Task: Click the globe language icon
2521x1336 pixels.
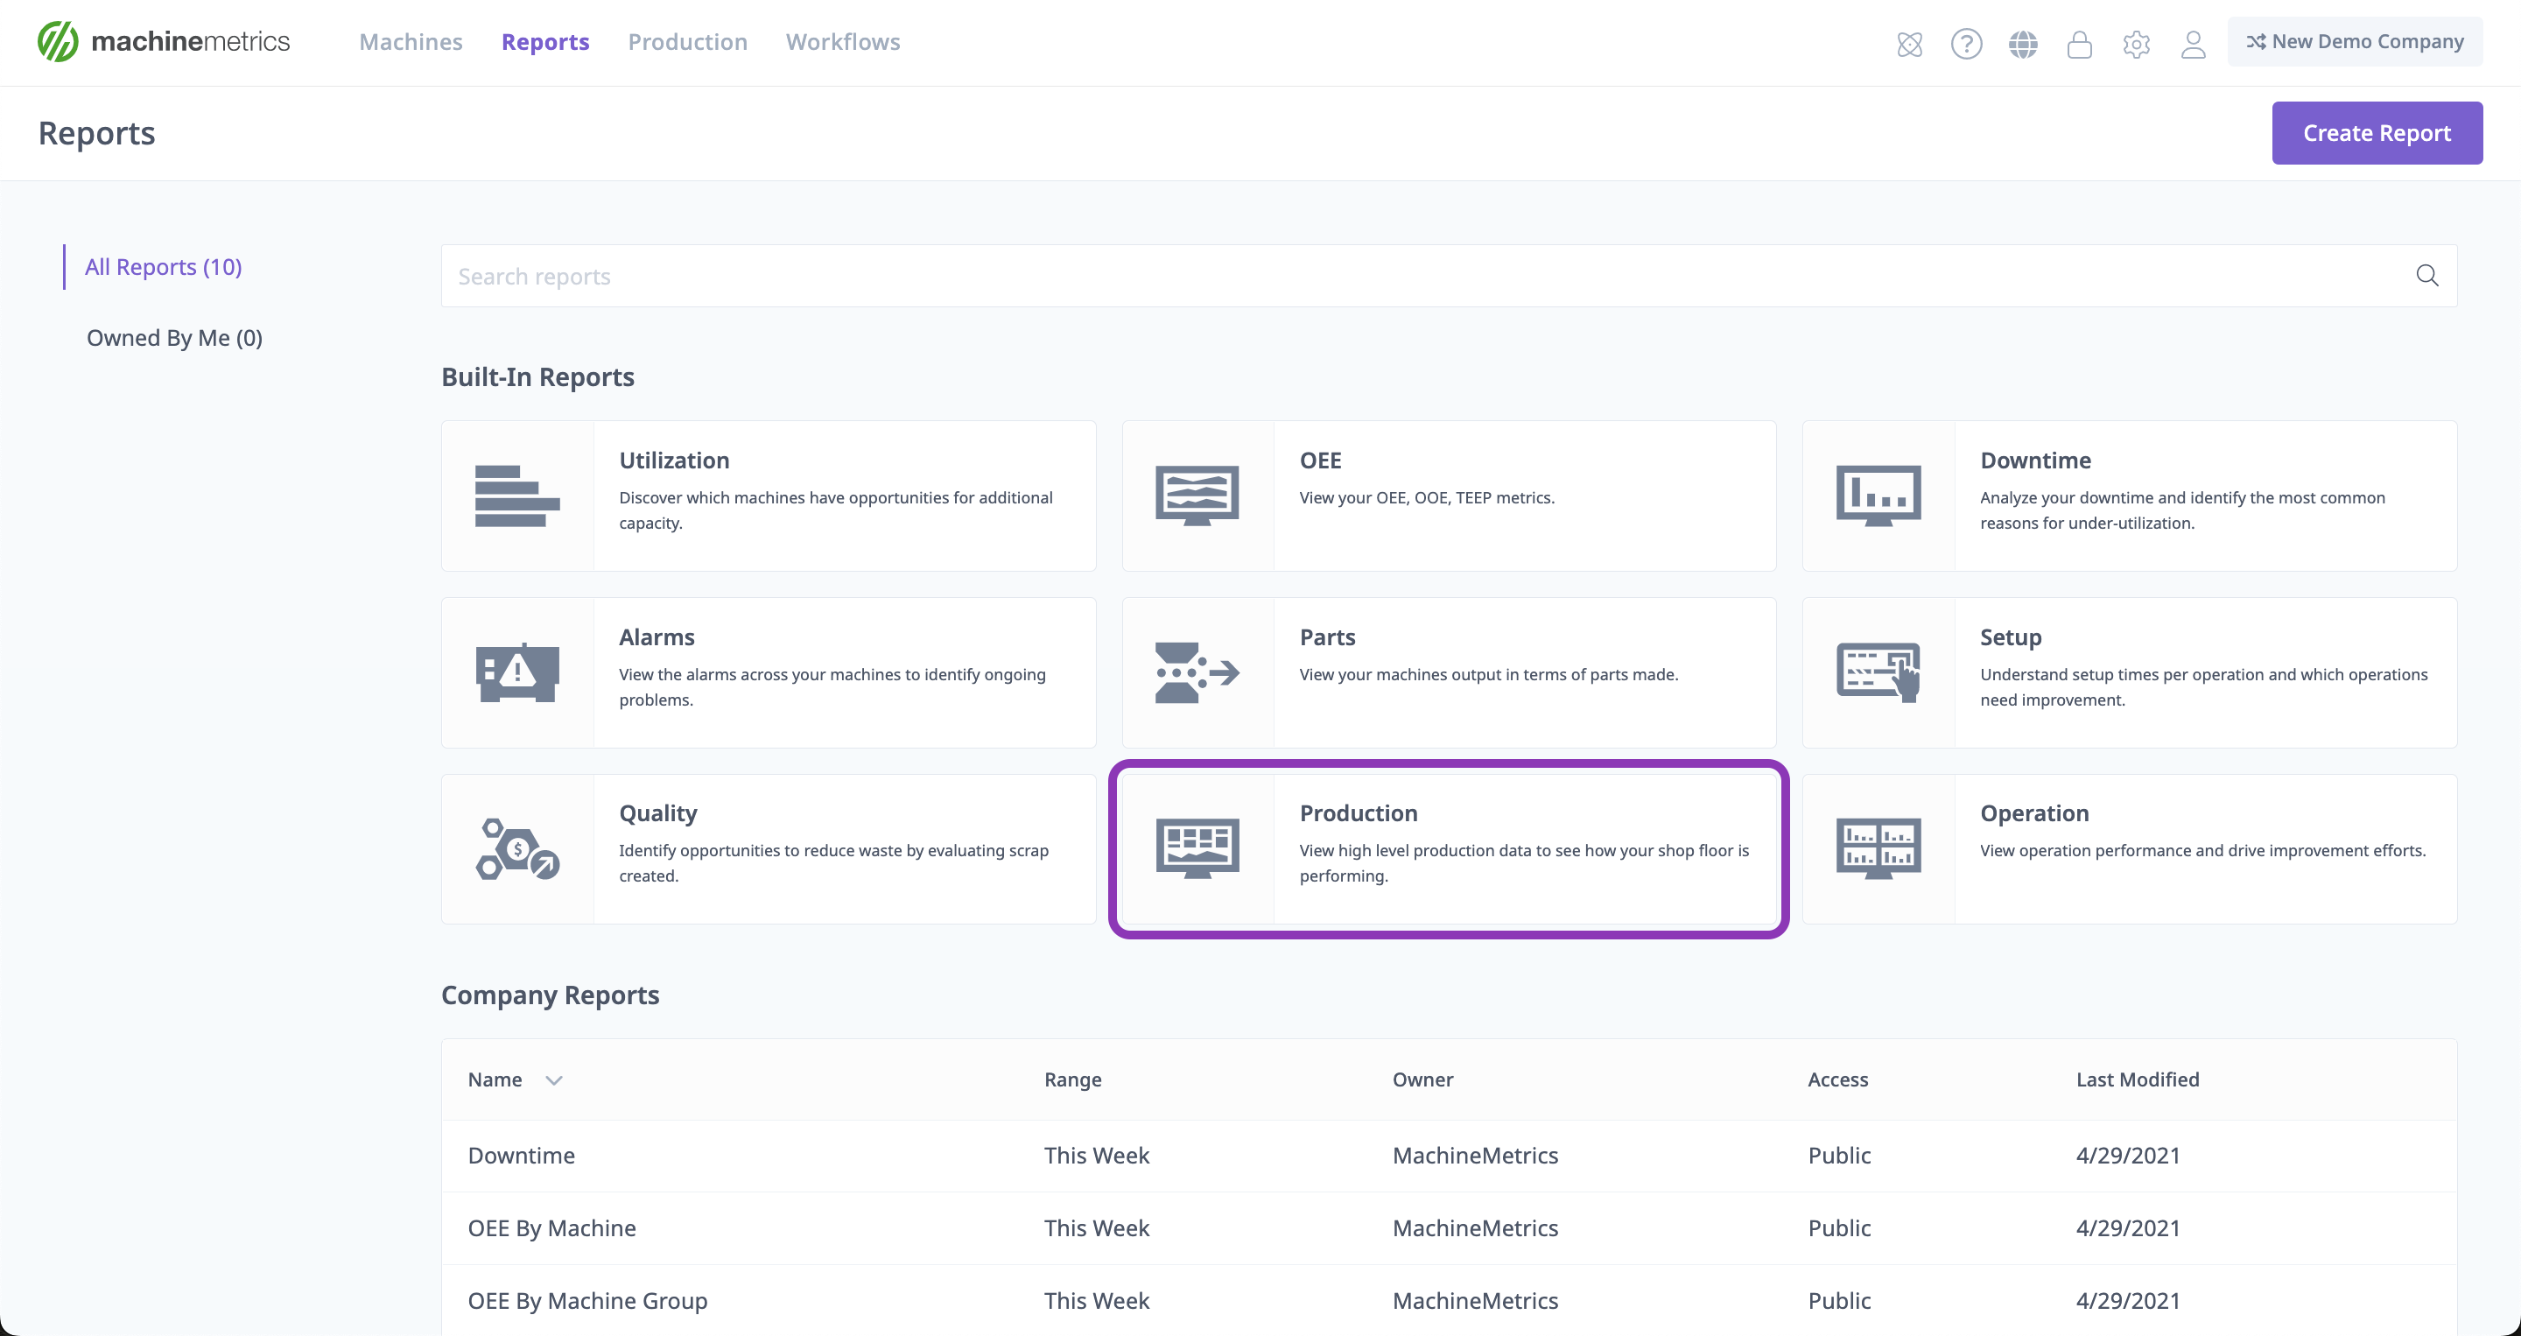Action: pos(2023,44)
